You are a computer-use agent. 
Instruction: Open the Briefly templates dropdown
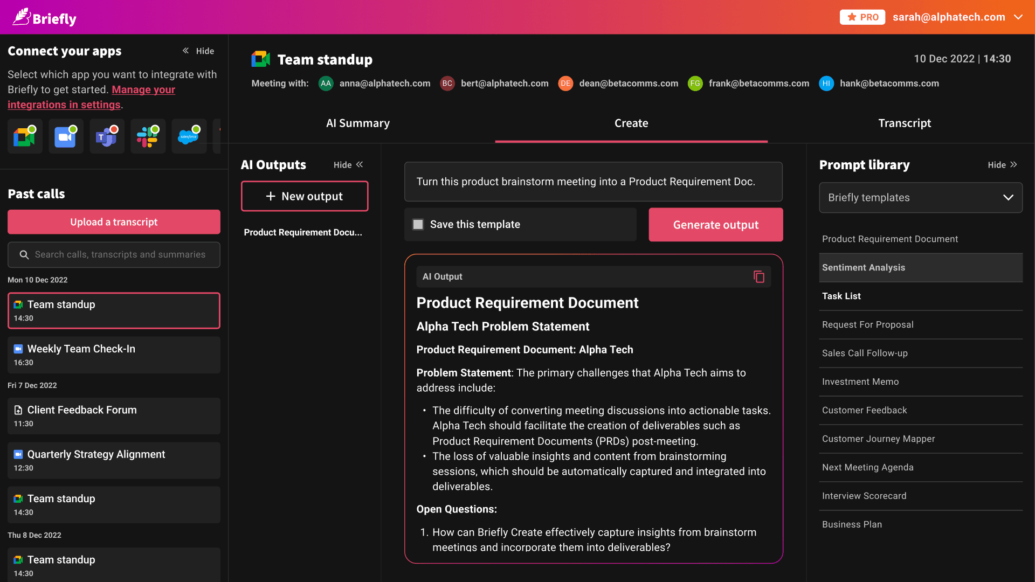[920, 198]
